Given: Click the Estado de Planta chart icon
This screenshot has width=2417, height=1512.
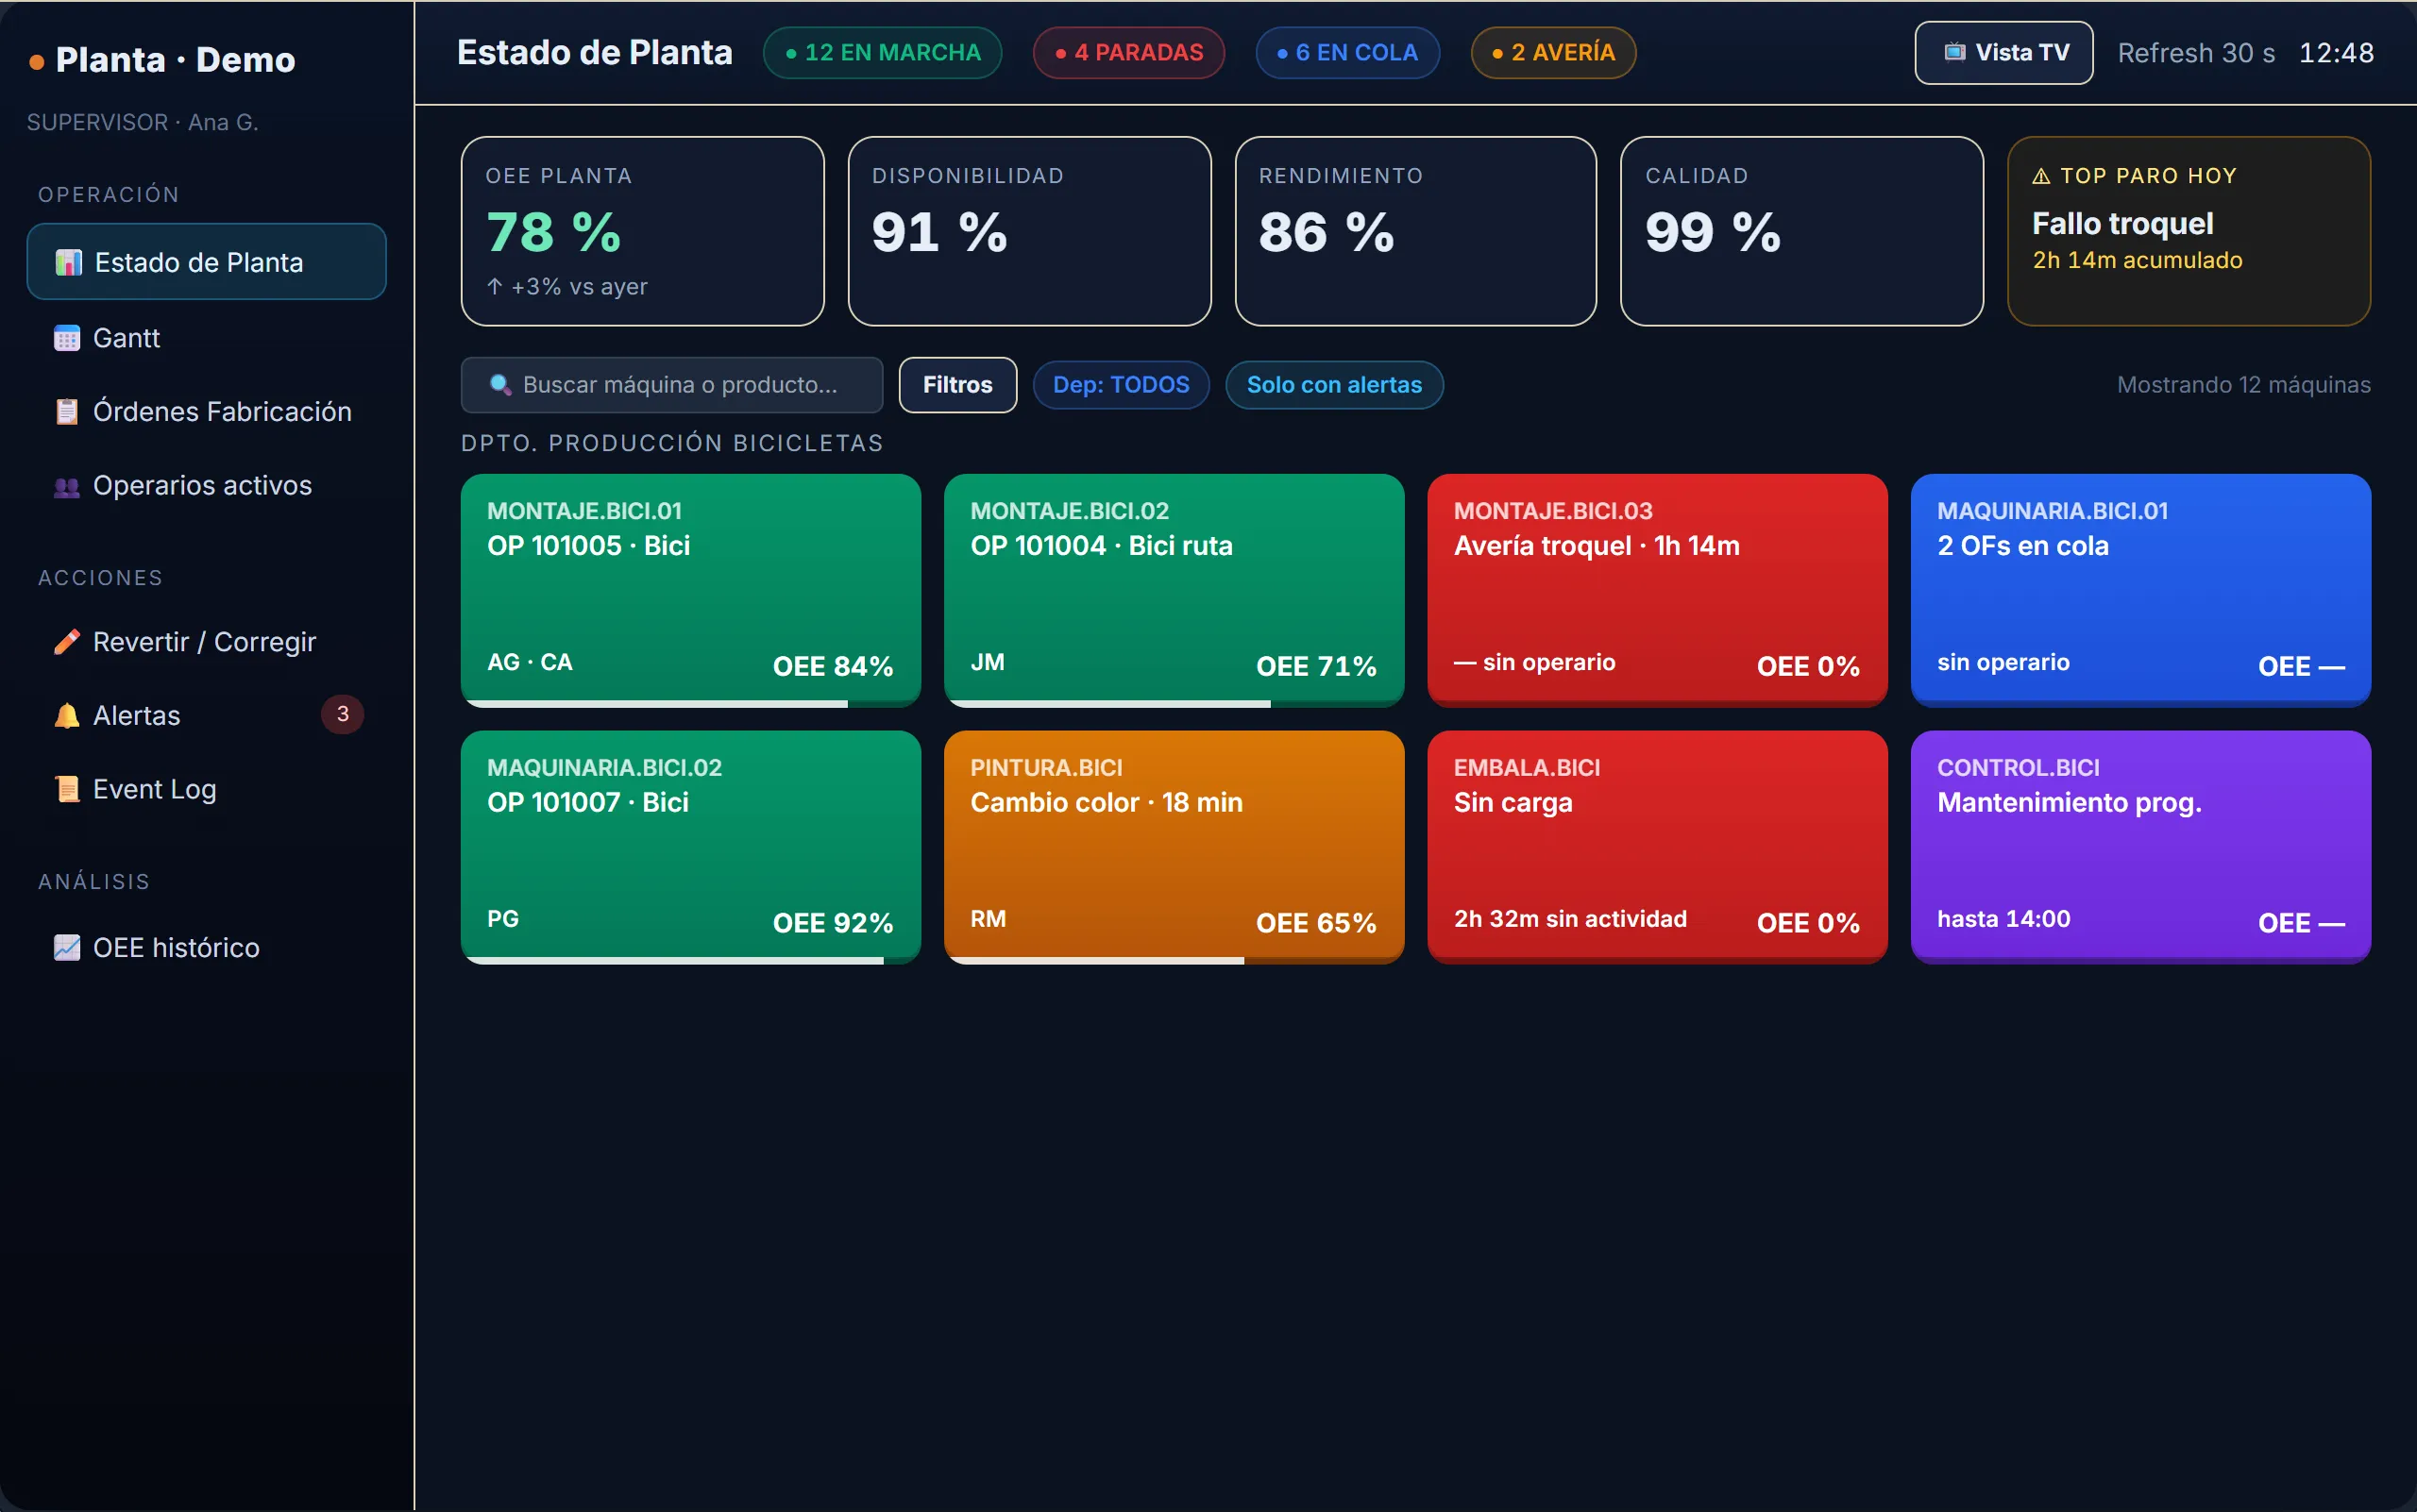Looking at the screenshot, I should tap(68, 263).
